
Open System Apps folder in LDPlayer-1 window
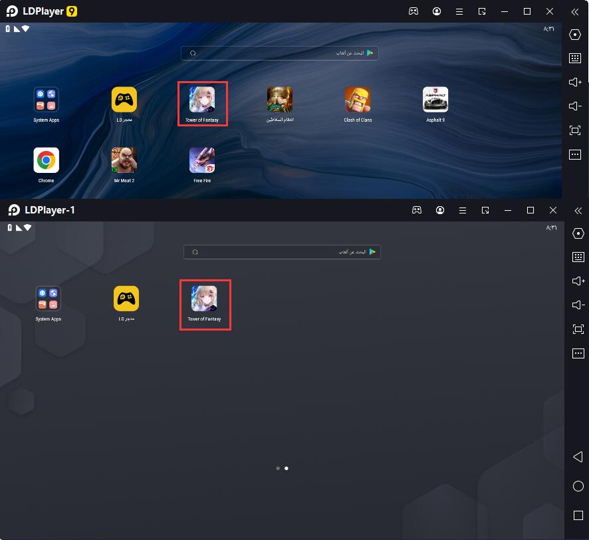click(48, 299)
